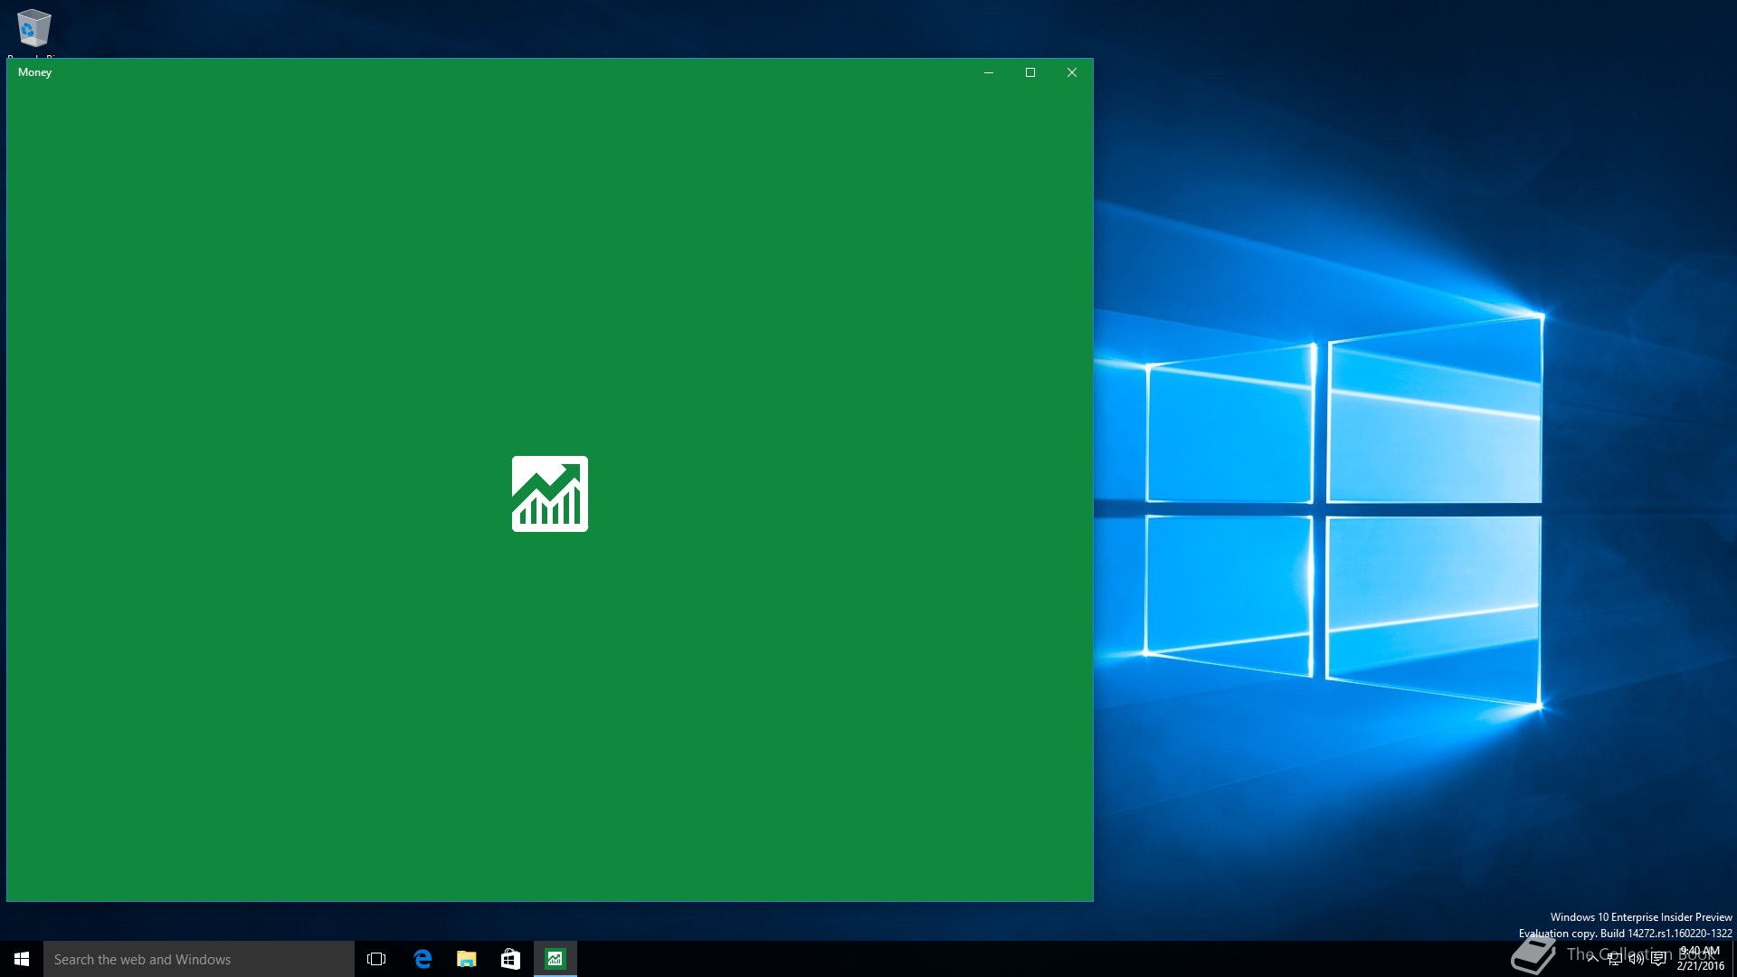Click the Money window title text

(34, 72)
